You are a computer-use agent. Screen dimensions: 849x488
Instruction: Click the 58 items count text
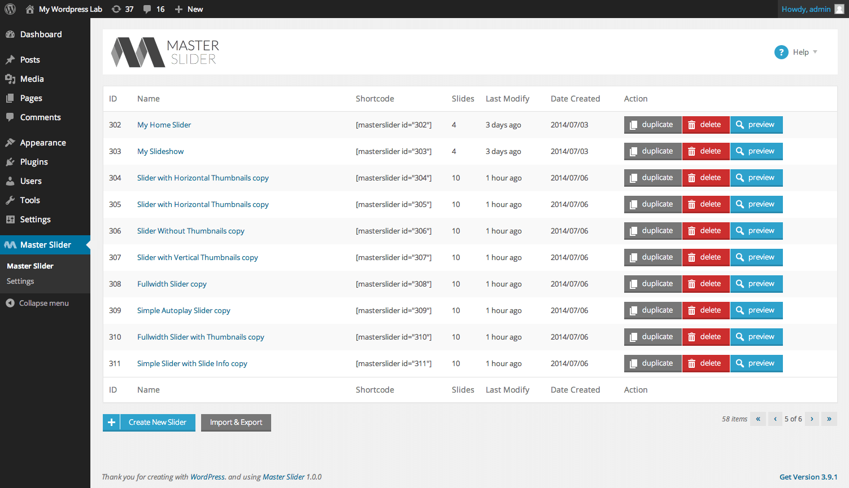point(734,419)
